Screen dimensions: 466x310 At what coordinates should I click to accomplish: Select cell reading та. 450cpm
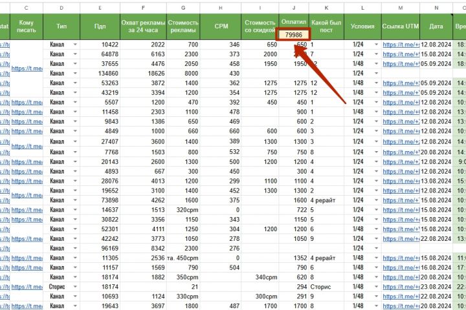pyautogui.click(x=183, y=258)
